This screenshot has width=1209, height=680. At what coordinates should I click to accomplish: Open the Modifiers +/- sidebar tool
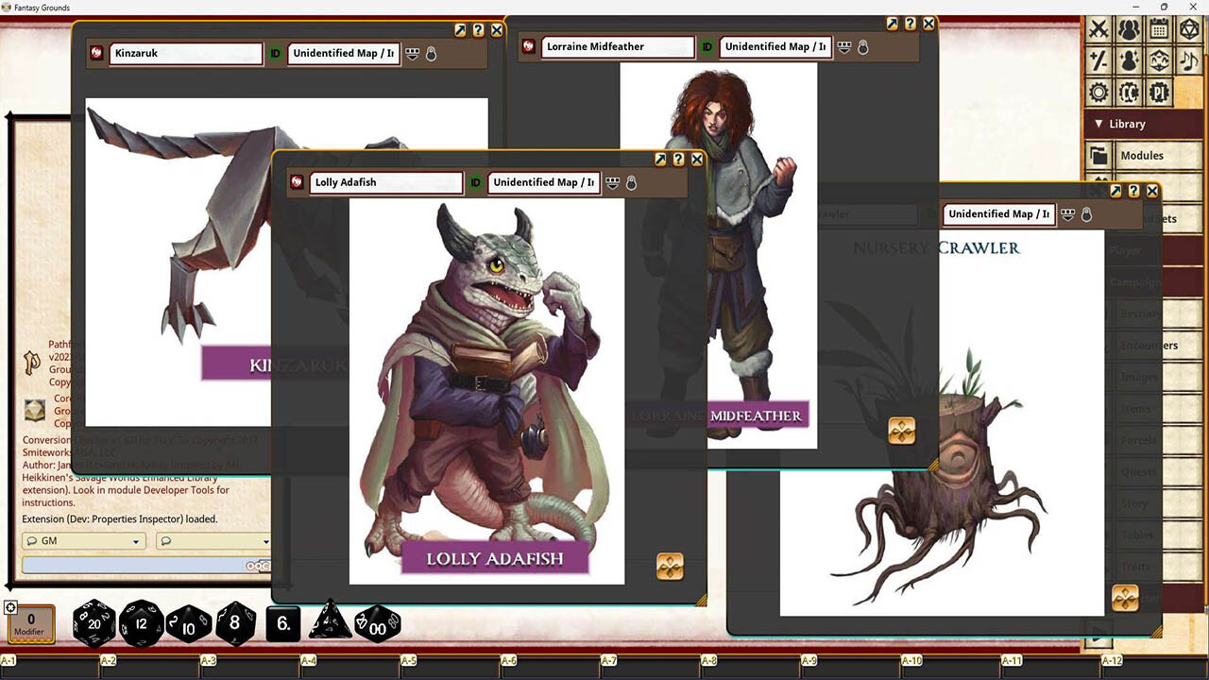click(x=1098, y=59)
